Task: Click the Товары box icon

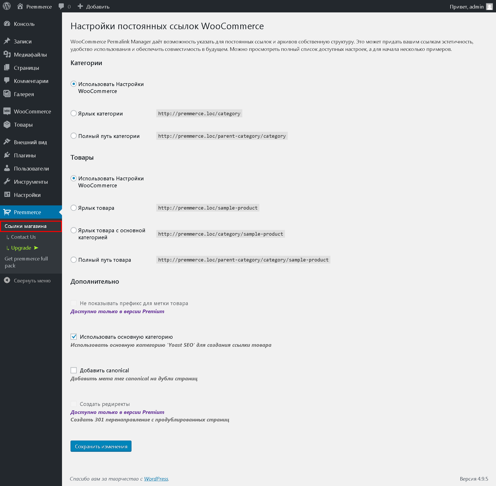Action: tap(7, 124)
